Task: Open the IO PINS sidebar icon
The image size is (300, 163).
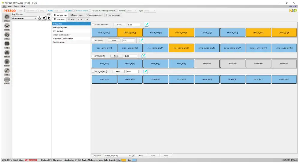Action: [7, 80]
